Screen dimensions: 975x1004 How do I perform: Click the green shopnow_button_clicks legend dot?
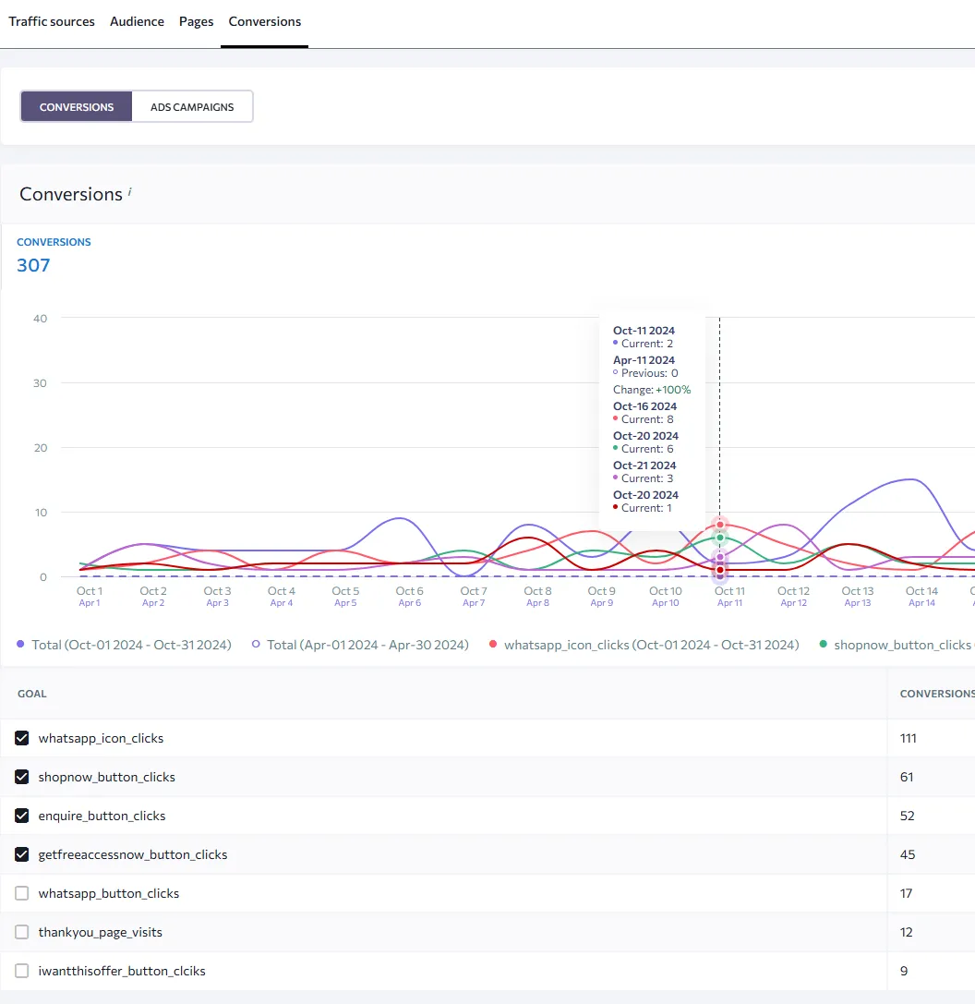click(824, 644)
